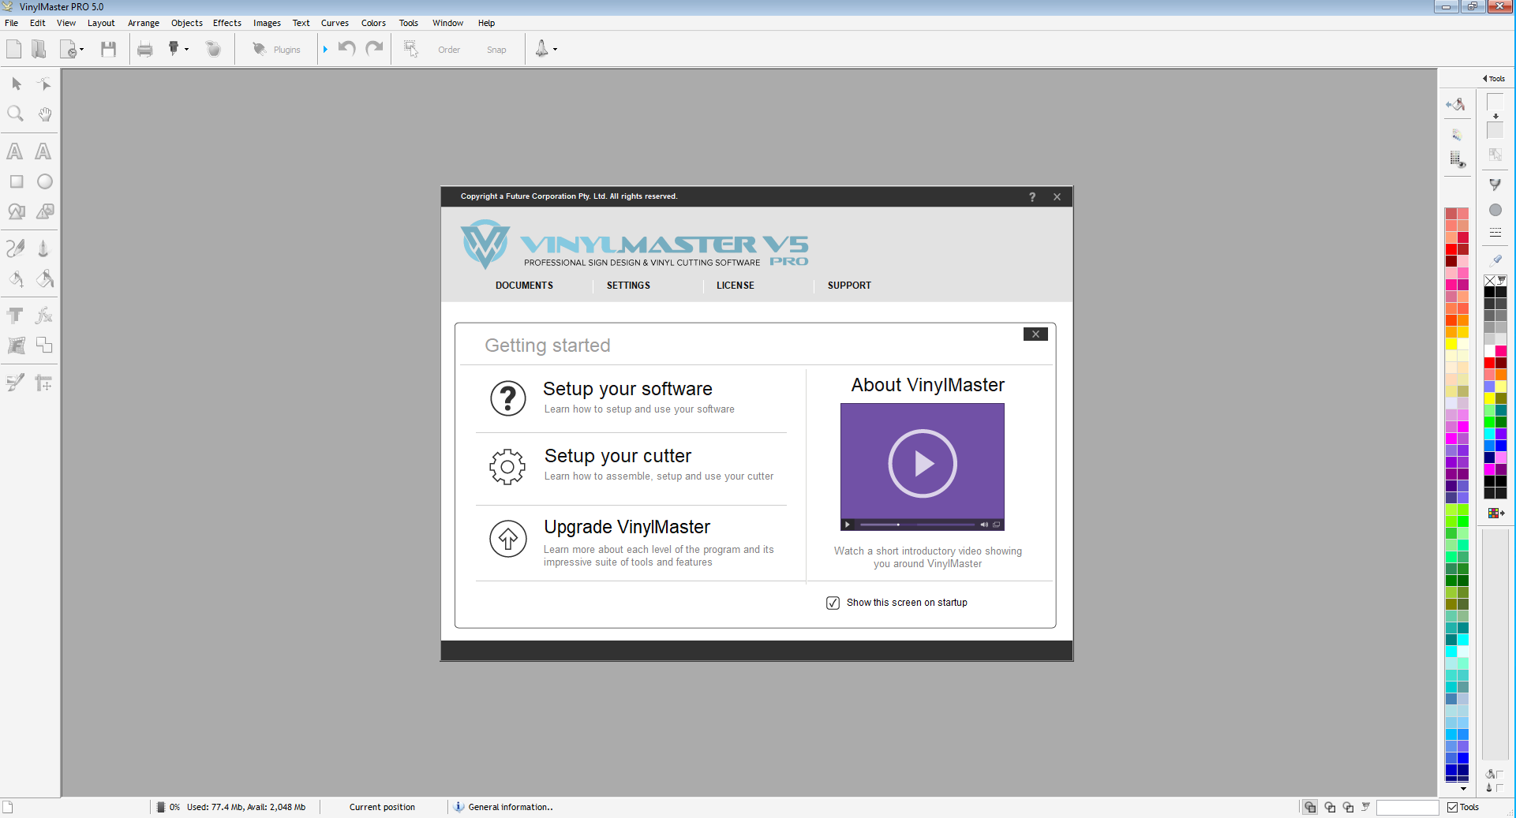This screenshot has width=1516, height=818.
Task: Click the undo arrow in toolbar
Action: pos(346,49)
